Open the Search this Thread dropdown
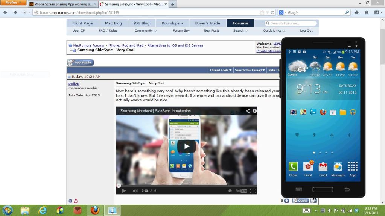Image resolution: width=385 pixels, height=216 pixels. (250, 70)
